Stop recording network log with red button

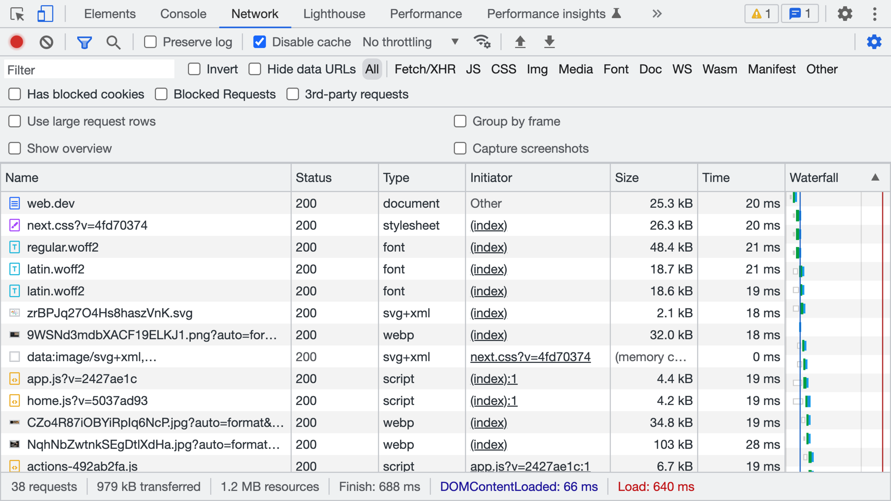click(x=17, y=42)
